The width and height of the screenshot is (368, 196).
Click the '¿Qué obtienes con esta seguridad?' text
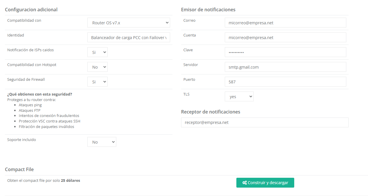tap(40, 94)
